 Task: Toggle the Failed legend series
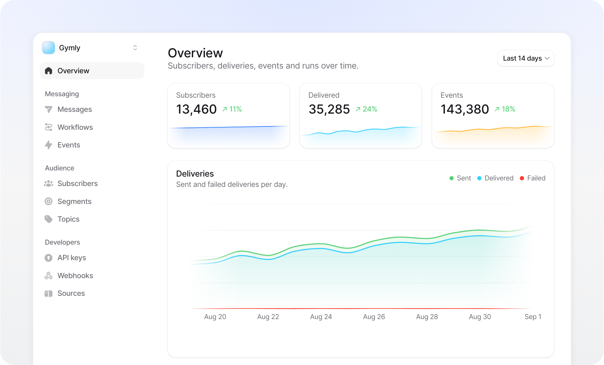pyautogui.click(x=532, y=178)
